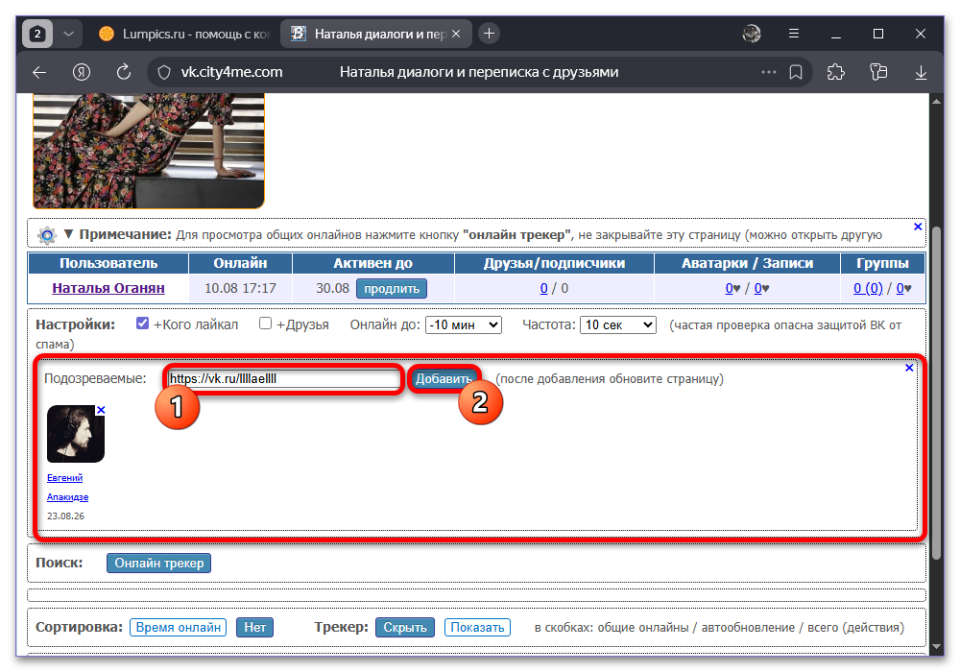Open the Частота 10 сек dropdown

pyautogui.click(x=617, y=324)
